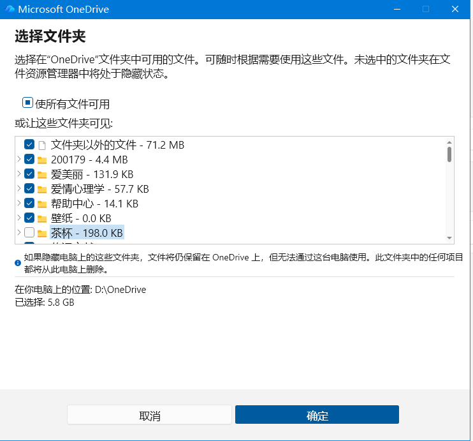Click the 确定 button
Screen dimensions: 473x441
317,415
